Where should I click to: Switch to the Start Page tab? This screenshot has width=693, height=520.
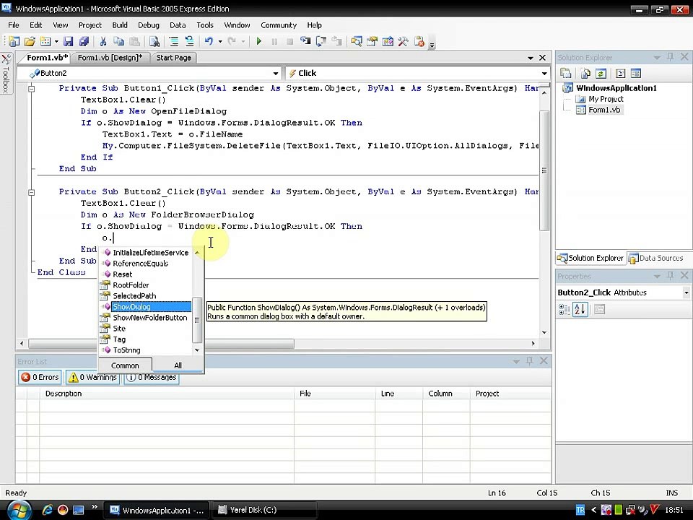[x=173, y=58]
